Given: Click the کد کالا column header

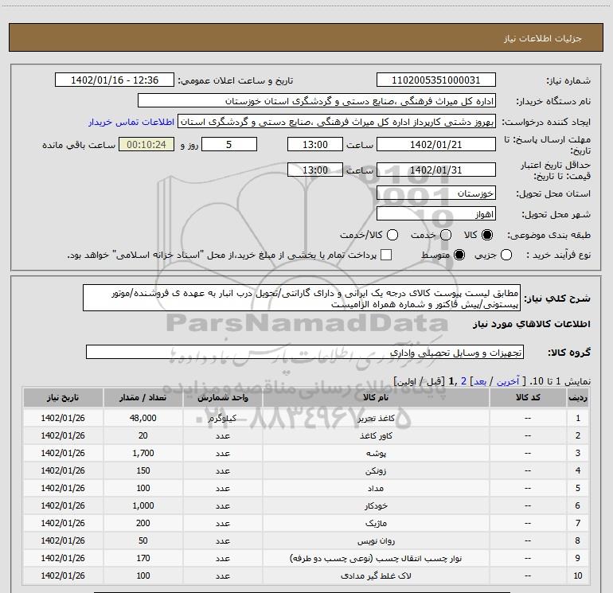Looking at the screenshot, I should [528, 397].
